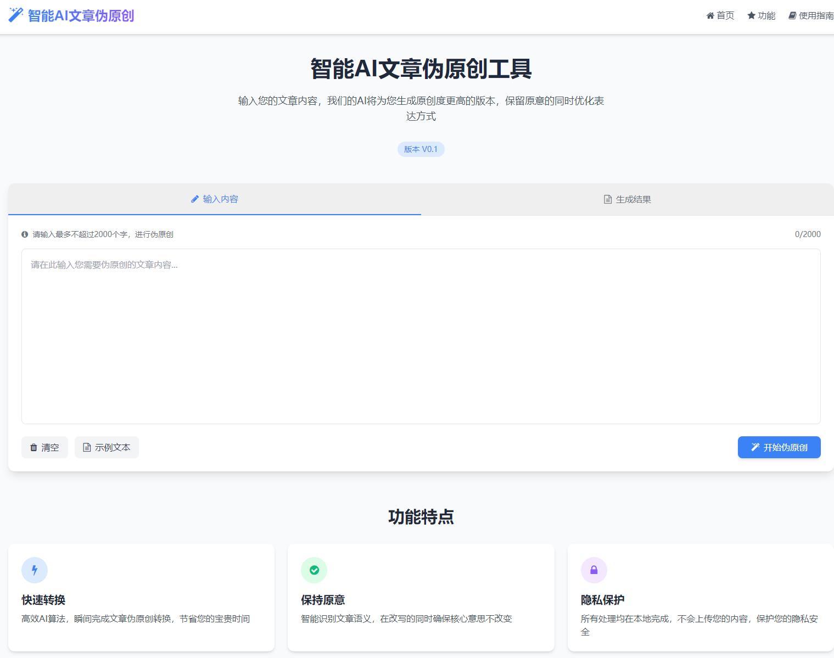Click the 开始伪原创 button
834x658 pixels.
(779, 447)
